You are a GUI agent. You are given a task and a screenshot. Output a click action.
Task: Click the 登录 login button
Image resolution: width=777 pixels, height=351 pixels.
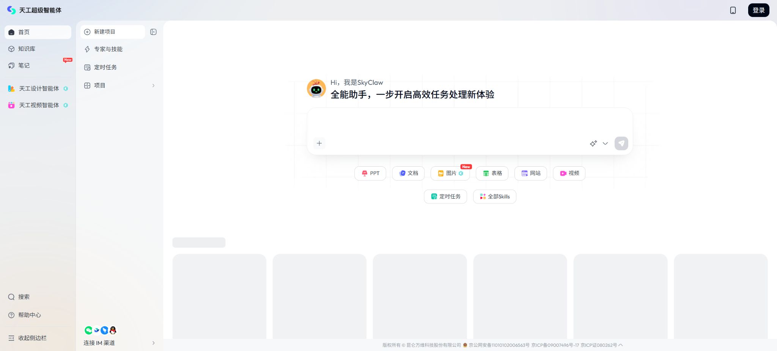coord(758,10)
